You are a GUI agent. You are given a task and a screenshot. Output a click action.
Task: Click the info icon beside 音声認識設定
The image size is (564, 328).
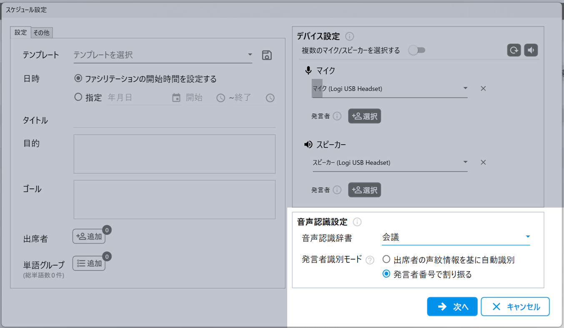(x=357, y=222)
